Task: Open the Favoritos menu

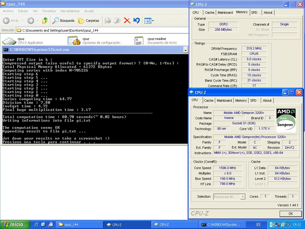Action: point(49,11)
